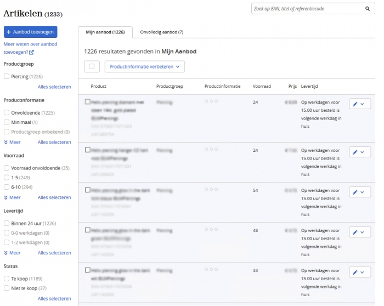Click 'Alles selecteren' under Productgroep
The image size is (384, 306).
(x=54, y=87)
